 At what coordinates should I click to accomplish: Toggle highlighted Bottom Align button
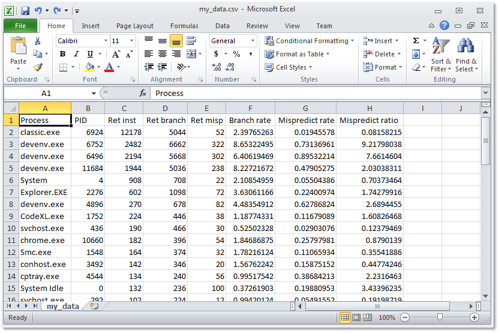click(x=176, y=41)
